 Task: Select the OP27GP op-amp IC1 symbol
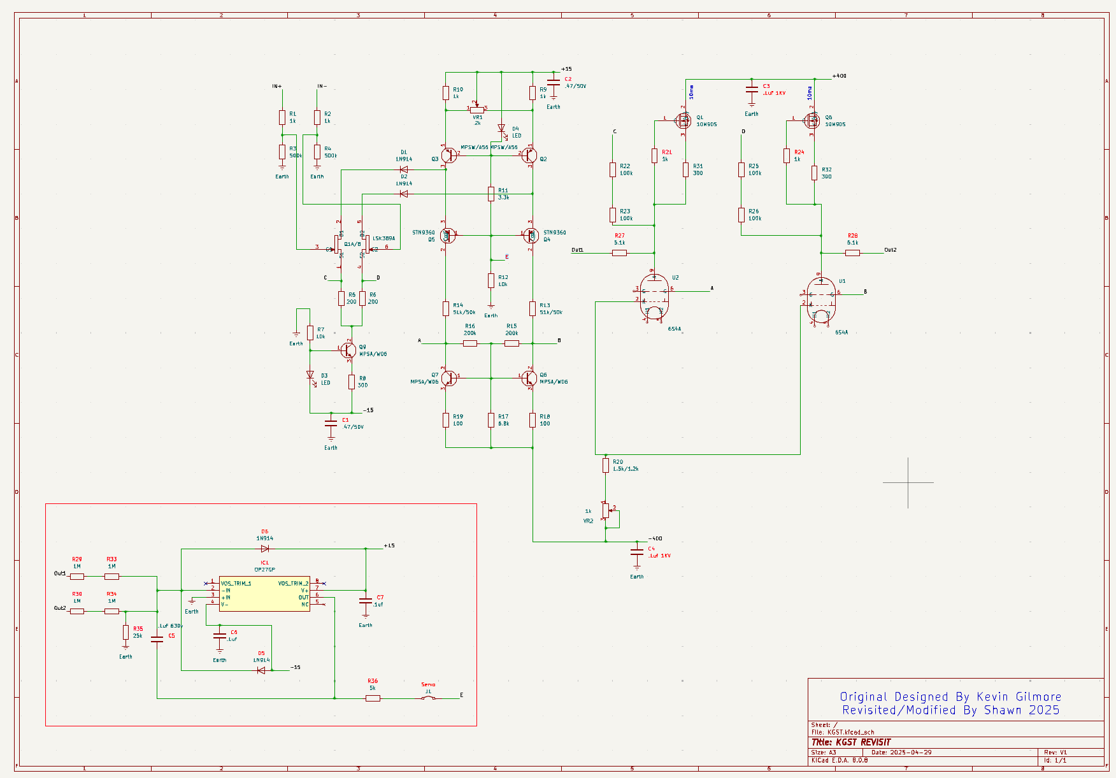tap(264, 594)
